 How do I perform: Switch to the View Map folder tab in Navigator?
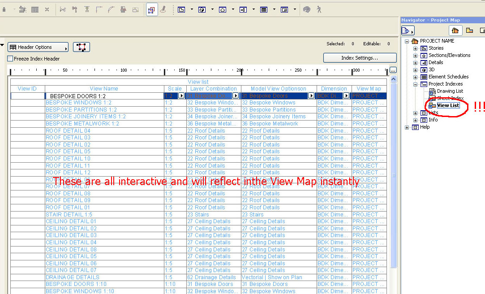[x=469, y=30]
